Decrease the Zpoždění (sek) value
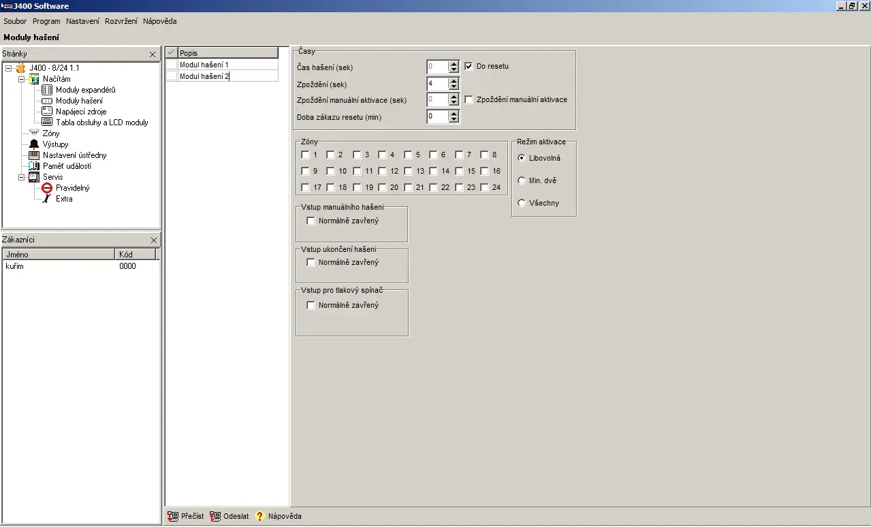This screenshot has width=871, height=527. pyautogui.click(x=454, y=87)
